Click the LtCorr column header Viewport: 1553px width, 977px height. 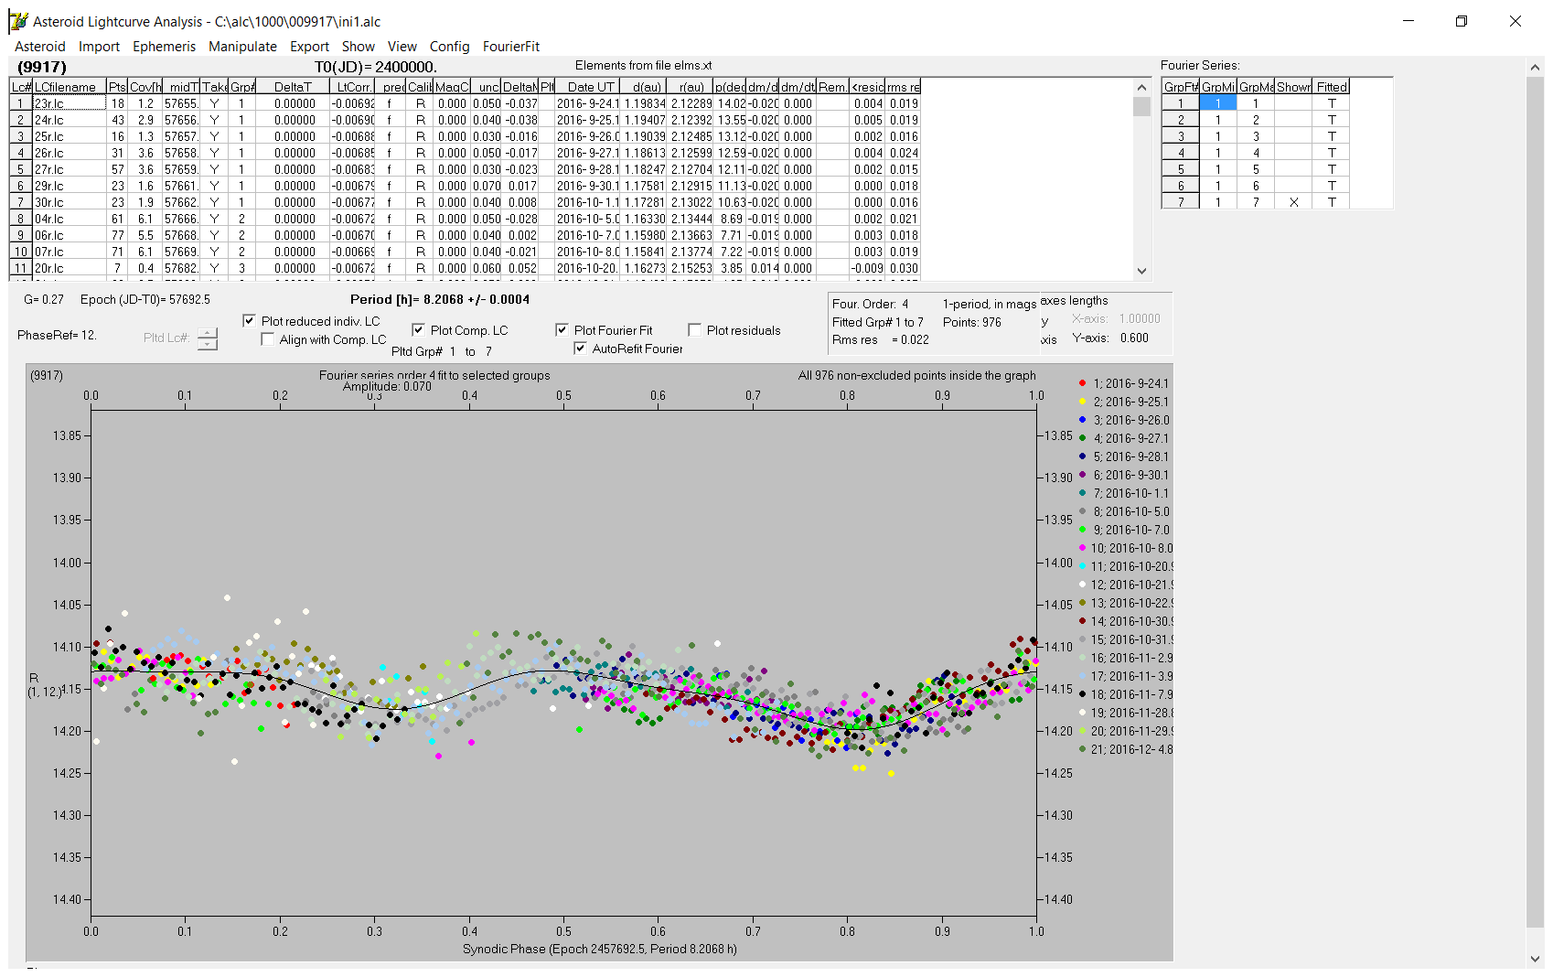pos(352,87)
